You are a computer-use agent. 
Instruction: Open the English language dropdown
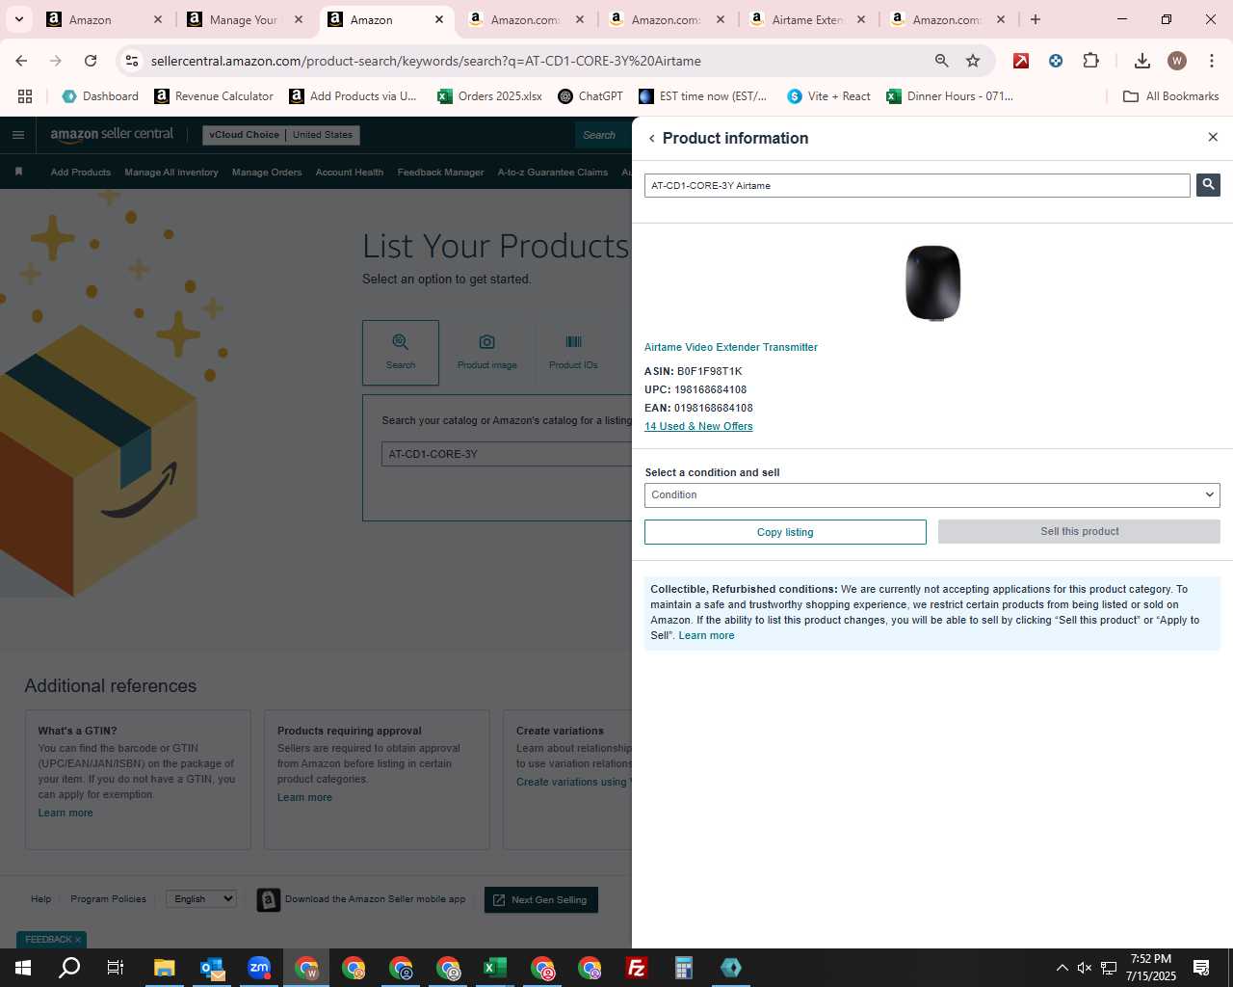pos(201,898)
